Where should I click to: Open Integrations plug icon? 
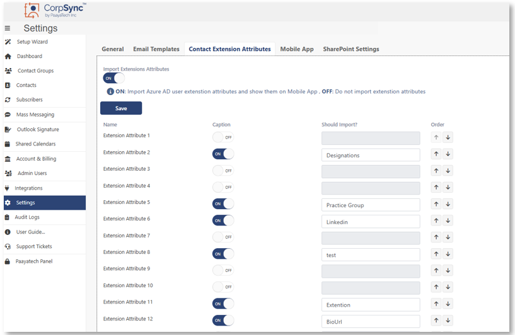pyautogui.click(x=7, y=188)
